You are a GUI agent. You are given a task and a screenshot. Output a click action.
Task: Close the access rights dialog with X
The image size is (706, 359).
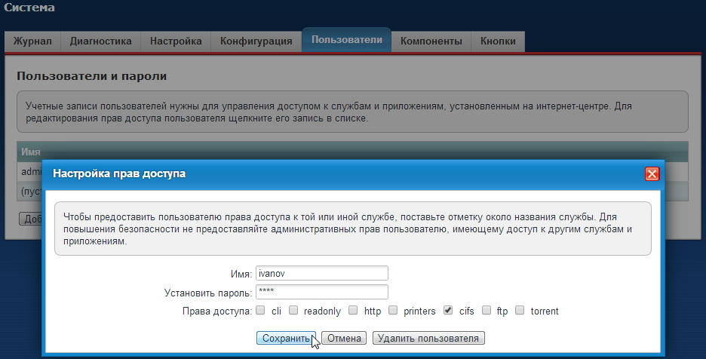tap(652, 173)
